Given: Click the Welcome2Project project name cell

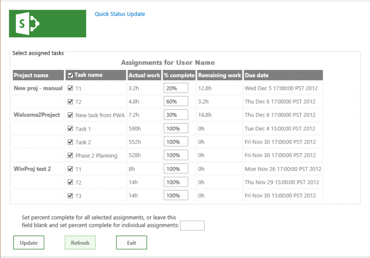Looking at the screenshot, I should coord(37,115).
